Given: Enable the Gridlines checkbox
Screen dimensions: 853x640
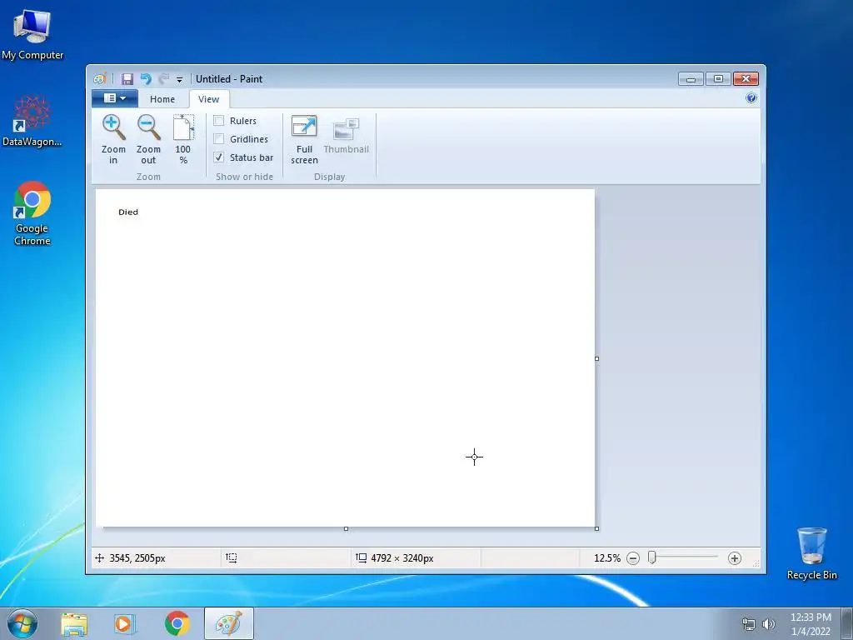Looking at the screenshot, I should point(219,139).
